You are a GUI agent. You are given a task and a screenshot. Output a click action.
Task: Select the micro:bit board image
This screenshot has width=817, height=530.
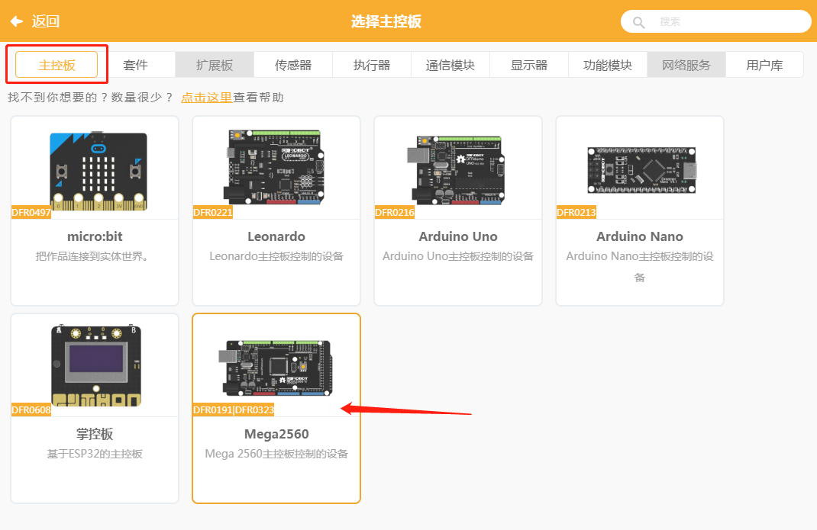(x=98, y=172)
